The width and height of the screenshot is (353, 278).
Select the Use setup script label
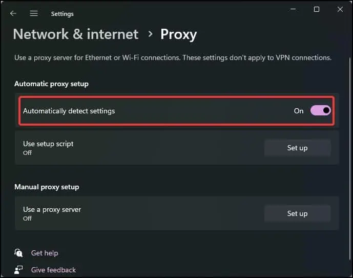coord(48,144)
